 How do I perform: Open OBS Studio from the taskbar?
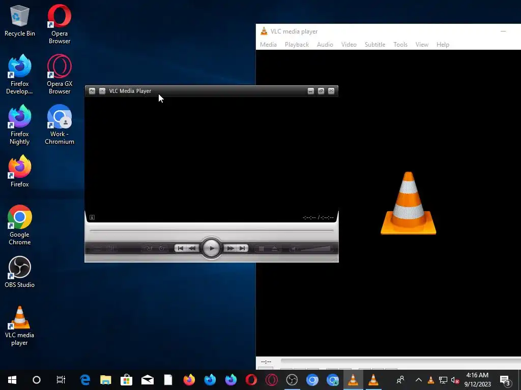click(292, 380)
